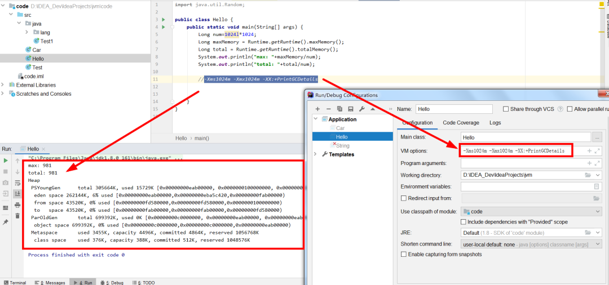Click the Restore Layout icon in Run panel
This screenshot has height=285, width=609.
pyautogui.click(x=6, y=208)
